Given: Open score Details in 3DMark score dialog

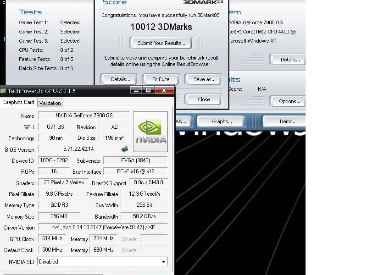Looking at the screenshot, I should point(120,79).
